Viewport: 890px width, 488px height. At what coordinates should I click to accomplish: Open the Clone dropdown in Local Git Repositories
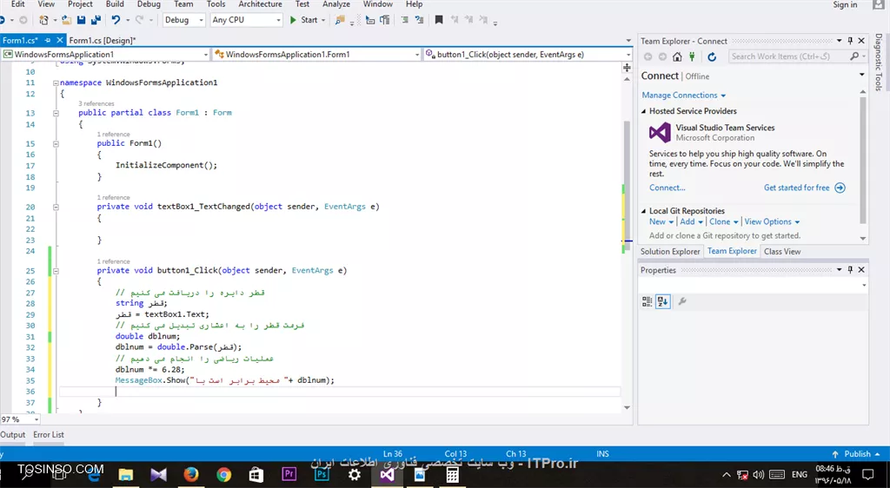[724, 221]
